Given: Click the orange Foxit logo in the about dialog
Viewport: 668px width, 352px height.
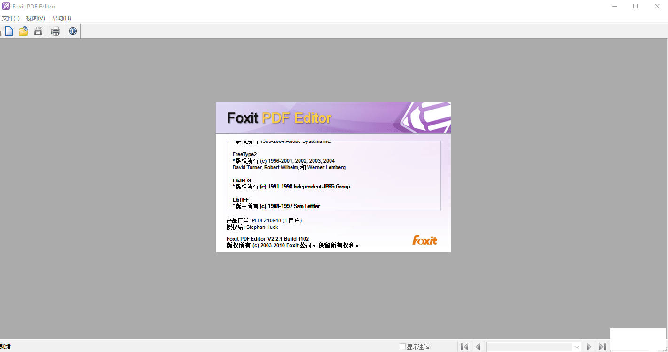Looking at the screenshot, I should click(x=424, y=241).
